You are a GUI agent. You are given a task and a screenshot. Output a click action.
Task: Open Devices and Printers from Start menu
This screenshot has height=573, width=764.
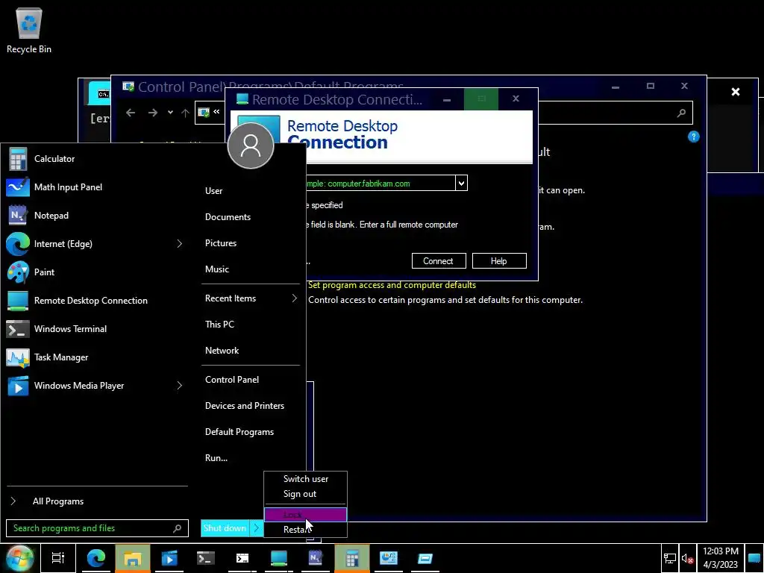tap(251, 406)
